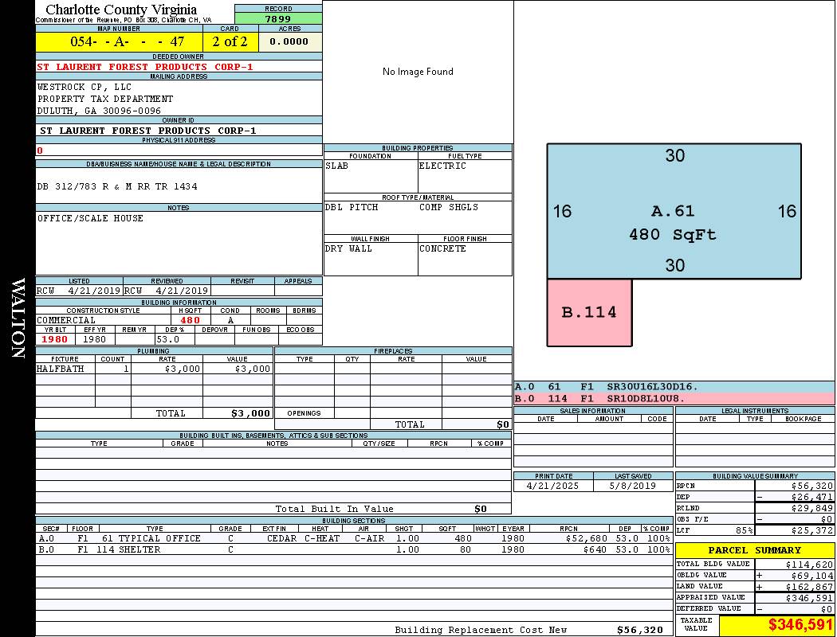Click the CONCRETE floor finish value
This screenshot has width=837, height=637.
[442, 248]
